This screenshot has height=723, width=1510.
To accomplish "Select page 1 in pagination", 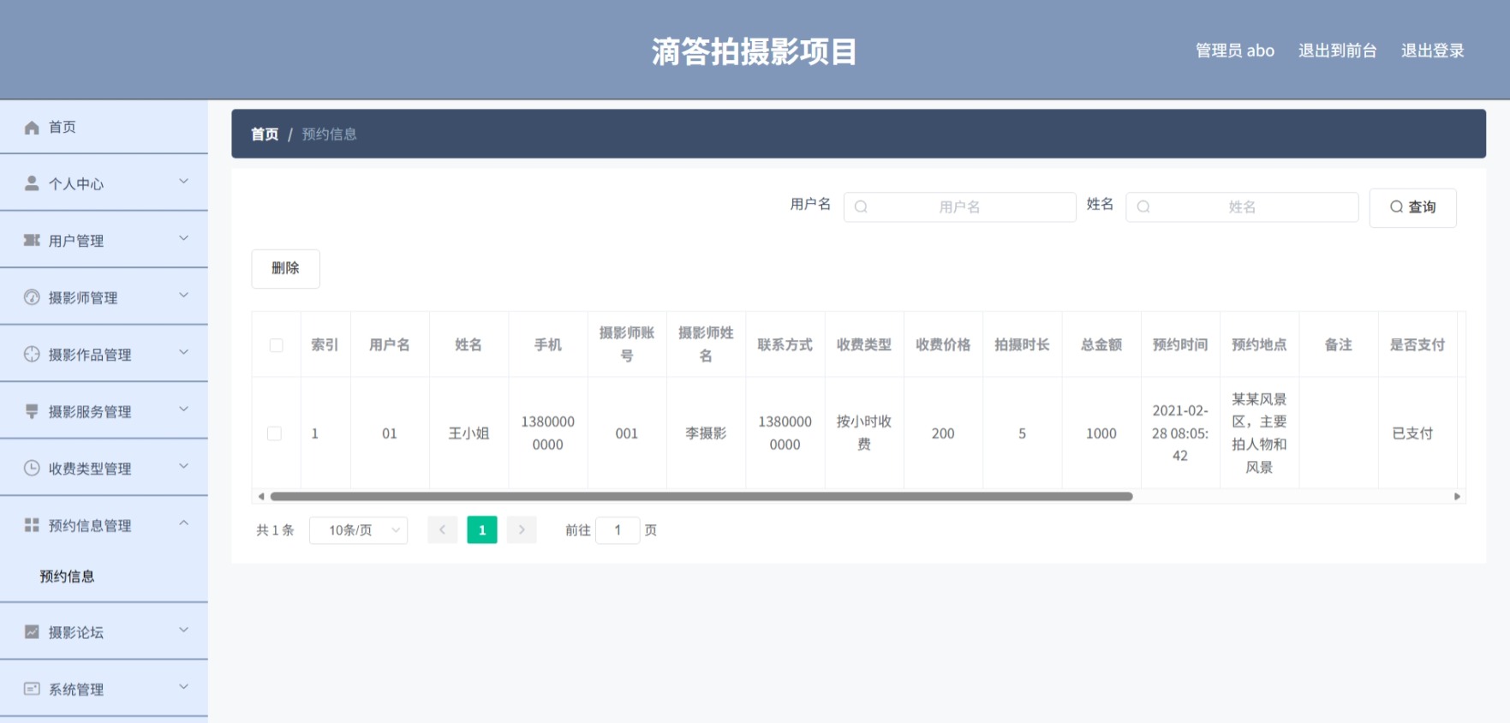I will click(482, 530).
